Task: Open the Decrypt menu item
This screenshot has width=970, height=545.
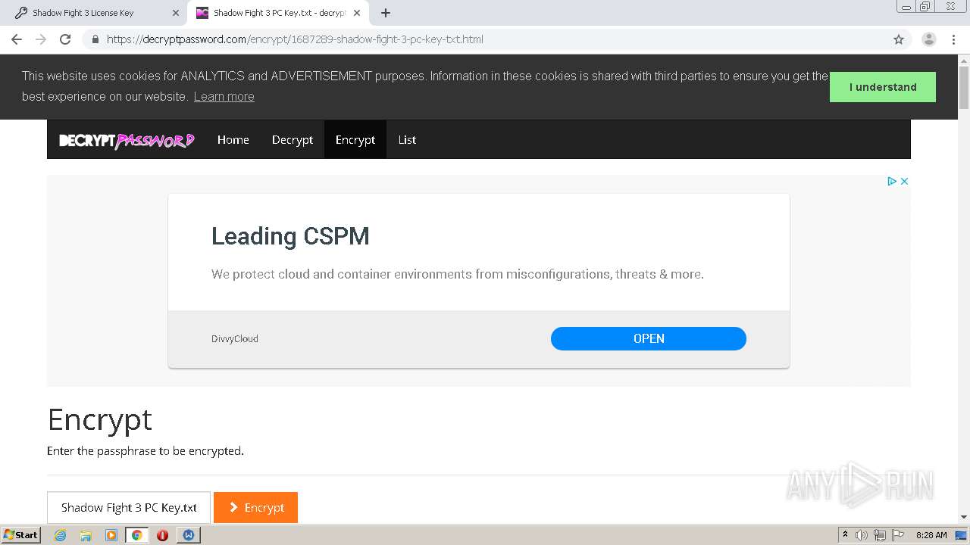Action: click(x=293, y=139)
